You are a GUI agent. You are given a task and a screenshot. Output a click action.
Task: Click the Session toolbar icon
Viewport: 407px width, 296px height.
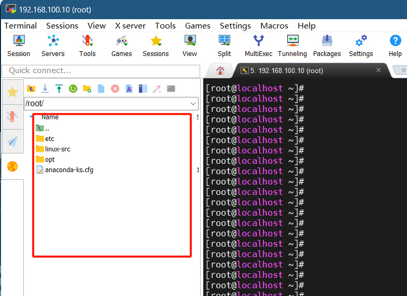(x=19, y=45)
